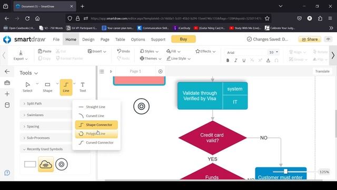Toggle underline text formatting
337x190 pixels.
244,61
